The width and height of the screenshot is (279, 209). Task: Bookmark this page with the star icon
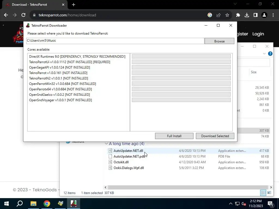tap(227, 15)
